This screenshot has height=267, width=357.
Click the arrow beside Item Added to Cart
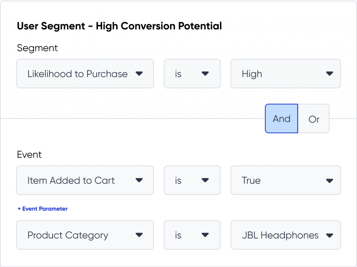click(x=139, y=180)
